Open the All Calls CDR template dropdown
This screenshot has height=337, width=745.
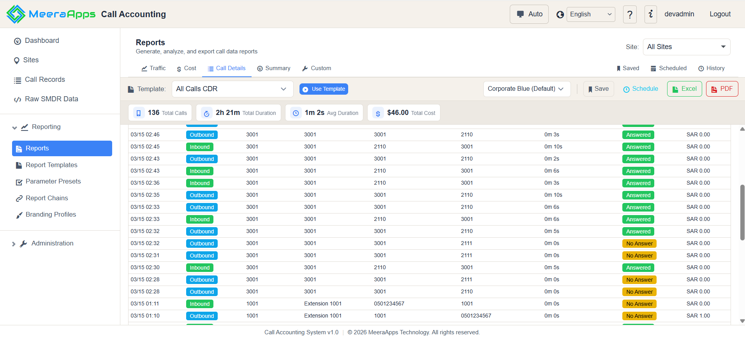coord(232,89)
